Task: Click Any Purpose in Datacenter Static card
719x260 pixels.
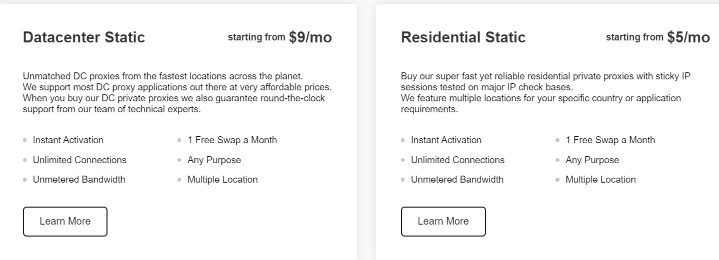Action: [x=214, y=160]
